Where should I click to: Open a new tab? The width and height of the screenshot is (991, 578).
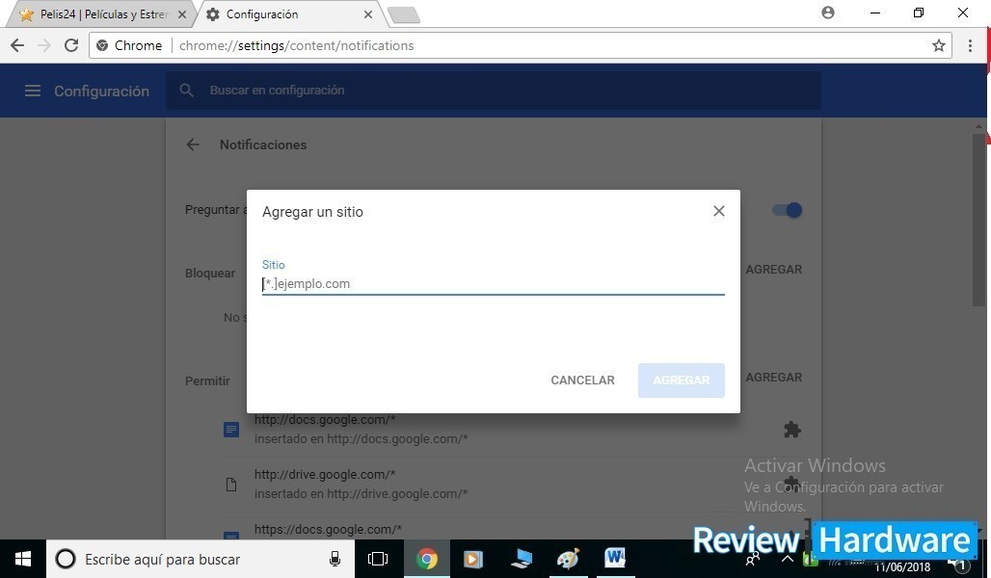point(403,15)
